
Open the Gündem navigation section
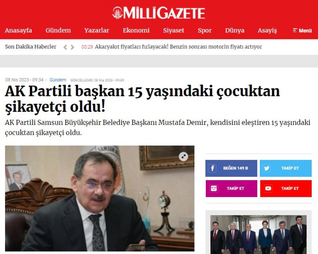[x=58, y=30]
